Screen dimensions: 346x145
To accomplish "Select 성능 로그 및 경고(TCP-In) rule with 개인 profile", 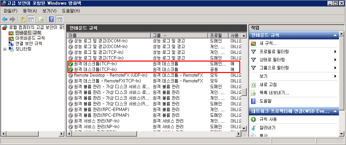I will 154,52.
